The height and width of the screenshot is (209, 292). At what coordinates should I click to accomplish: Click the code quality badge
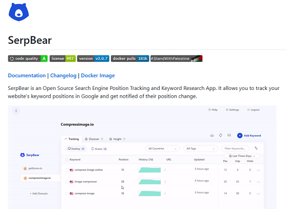(x=28, y=58)
